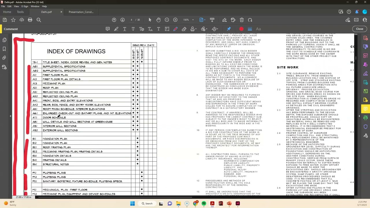Star this file as favorite

[x=13, y=20]
